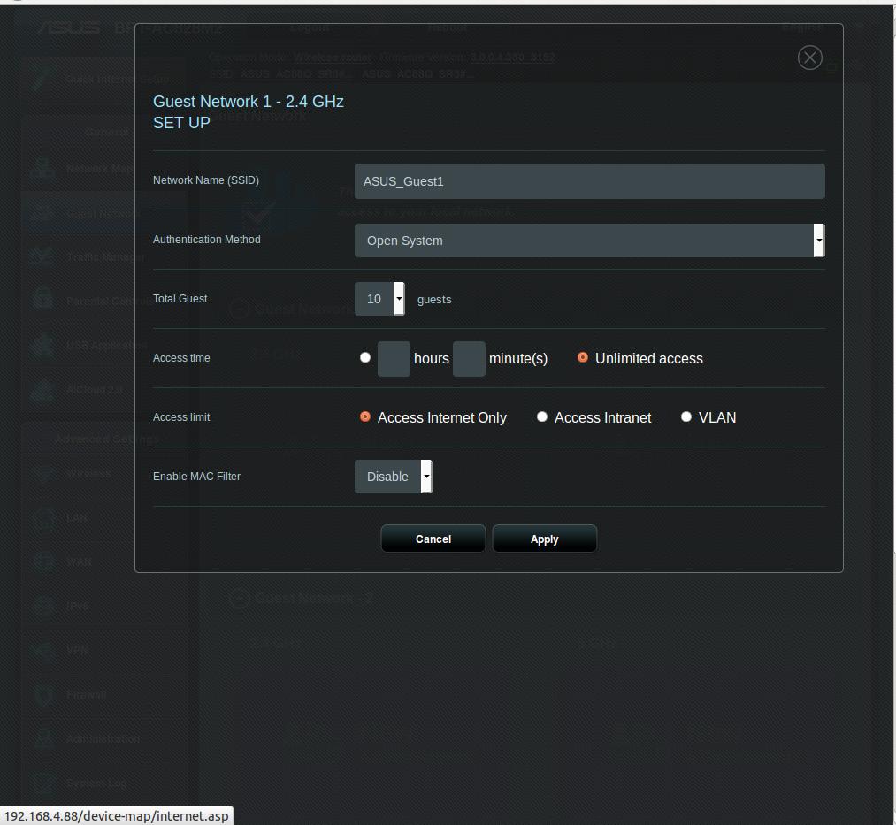The image size is (896, 825).
Task: Apply the guest network settings
Action: pyautogui.click(x=545, y=539)
